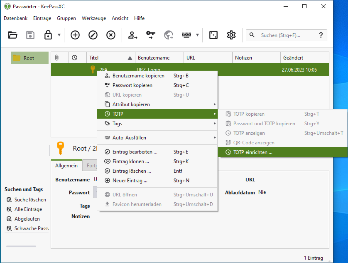The width and height of the screenshot is (348, 263).
Task: Switch to the Allgemein tab
Action: click(x=66, y=166)
